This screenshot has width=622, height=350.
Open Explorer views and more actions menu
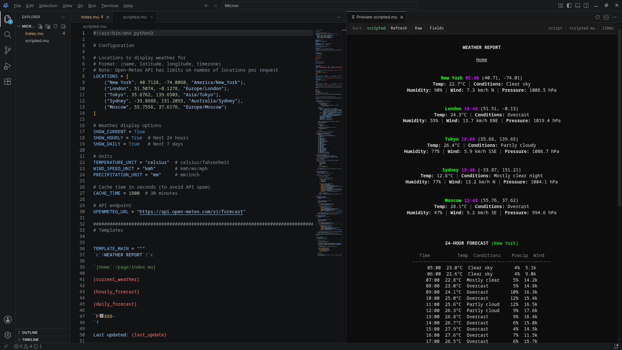tap(63, 17)
